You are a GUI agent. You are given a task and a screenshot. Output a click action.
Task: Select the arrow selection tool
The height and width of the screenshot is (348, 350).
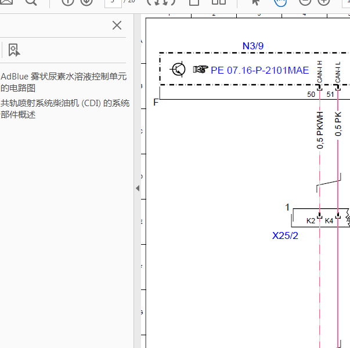pyautogui.click(x=256, y=2)
